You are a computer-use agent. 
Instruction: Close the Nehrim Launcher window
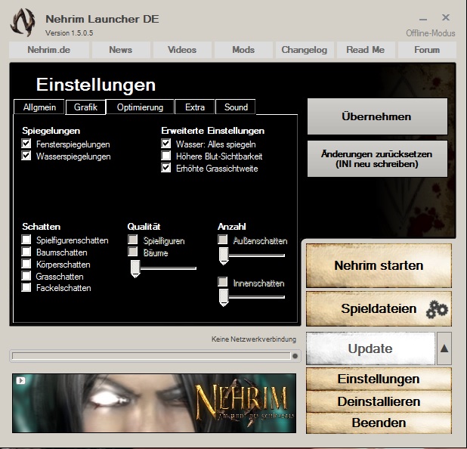tap(446, 17)
